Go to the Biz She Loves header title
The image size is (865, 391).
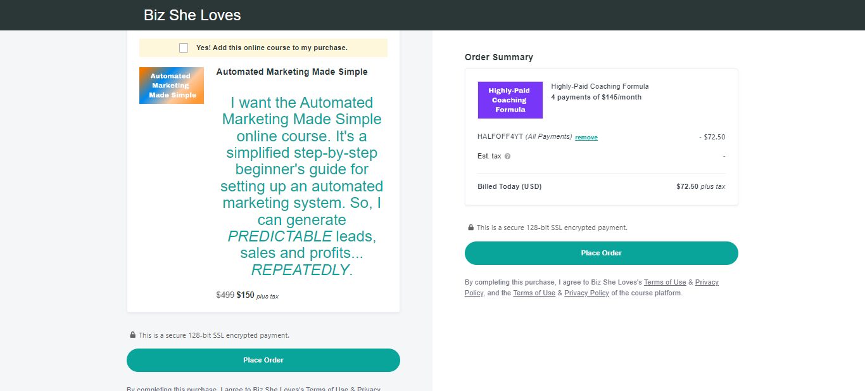click(193, 15)
